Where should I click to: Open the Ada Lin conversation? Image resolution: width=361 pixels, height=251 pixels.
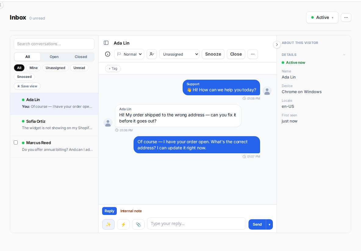point(54,104)
